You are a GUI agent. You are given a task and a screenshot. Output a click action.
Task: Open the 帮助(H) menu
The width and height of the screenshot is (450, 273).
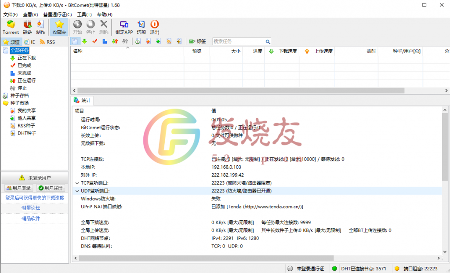pyautogui.click(x=105, y=15)
